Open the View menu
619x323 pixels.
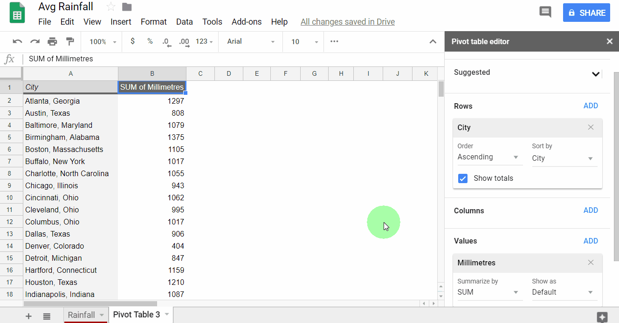coord(92,22)
